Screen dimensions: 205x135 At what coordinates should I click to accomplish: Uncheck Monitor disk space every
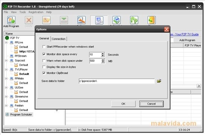pos(44,54)
